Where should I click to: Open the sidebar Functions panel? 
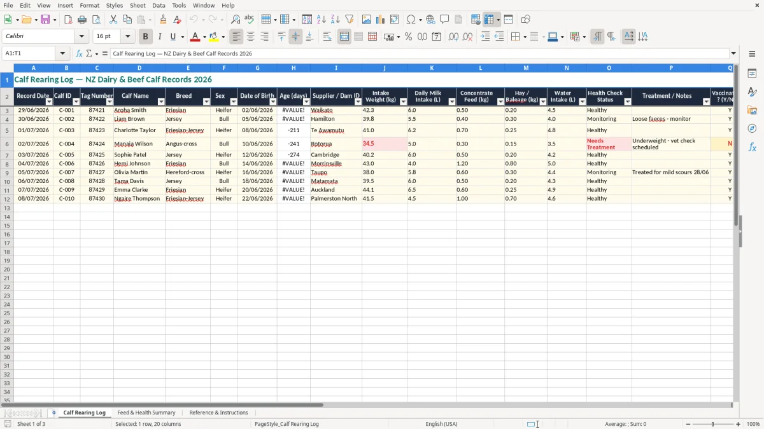point(752,147)
